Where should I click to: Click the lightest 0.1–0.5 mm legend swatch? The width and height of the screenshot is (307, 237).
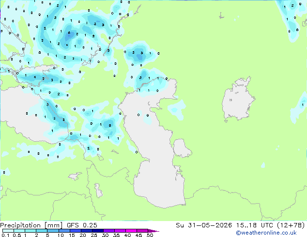click(x=8, y=231)
